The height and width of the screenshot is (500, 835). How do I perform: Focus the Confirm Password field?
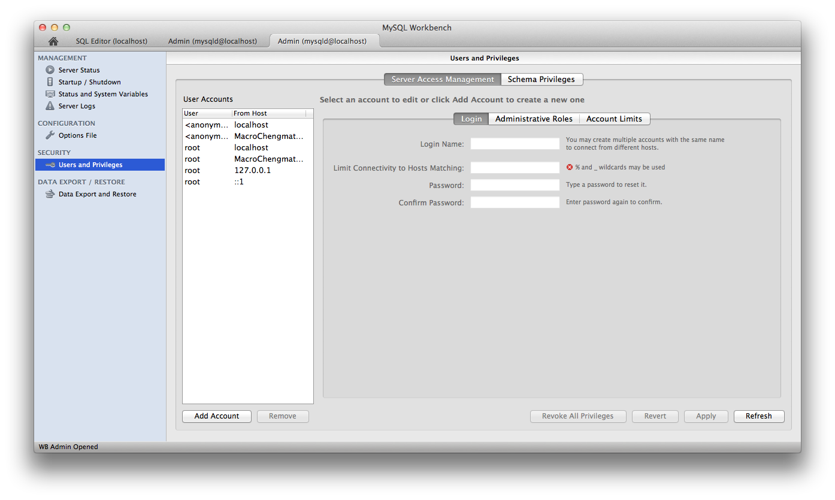[515, 202]
